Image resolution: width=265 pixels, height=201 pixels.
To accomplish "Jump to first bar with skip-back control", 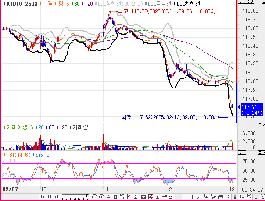I will click(x=43, y=197).
